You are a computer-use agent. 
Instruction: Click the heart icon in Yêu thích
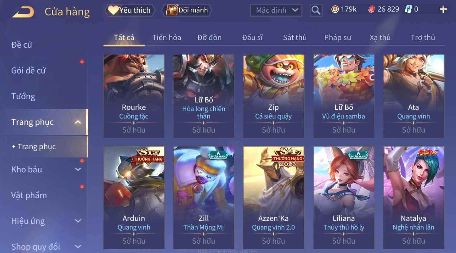[113, 10]
